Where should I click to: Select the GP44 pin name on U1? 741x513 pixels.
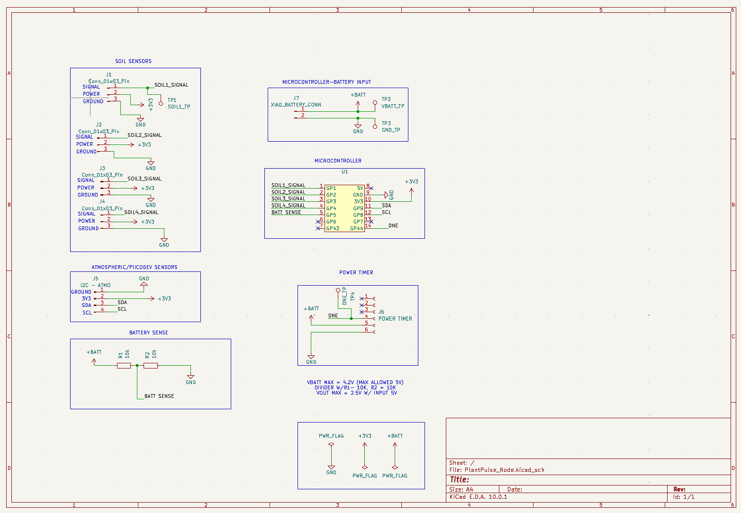pyautogui.click(x=356, y=228)
